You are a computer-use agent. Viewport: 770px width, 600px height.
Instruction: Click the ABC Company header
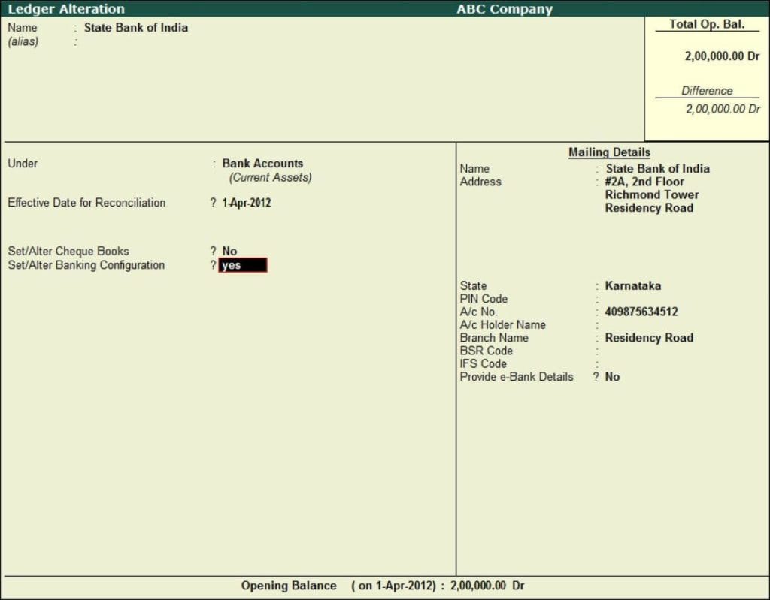click(x=503, y=9)
